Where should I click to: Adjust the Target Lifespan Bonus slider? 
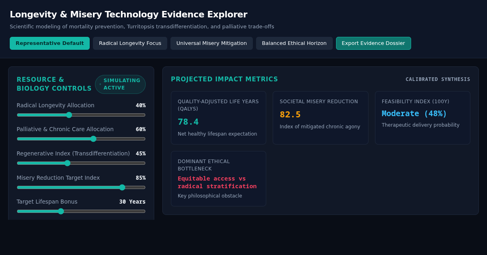click(81, 211)
